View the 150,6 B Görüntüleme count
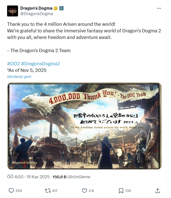 point(71,177)
